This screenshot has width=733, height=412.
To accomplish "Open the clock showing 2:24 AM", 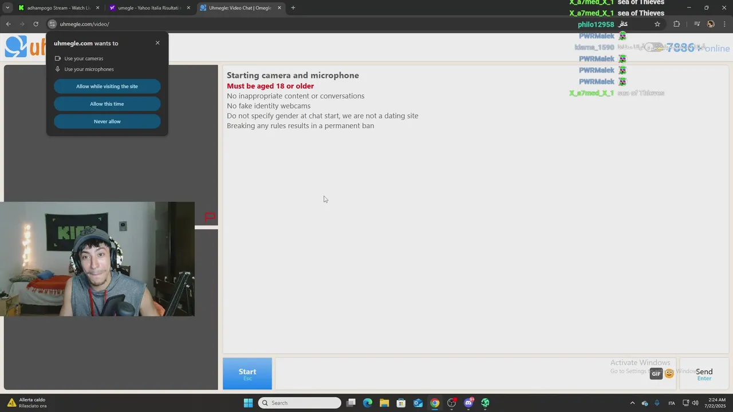I will coord(717,403).
